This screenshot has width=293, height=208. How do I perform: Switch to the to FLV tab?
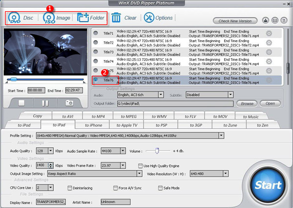[x=190, y=116]
